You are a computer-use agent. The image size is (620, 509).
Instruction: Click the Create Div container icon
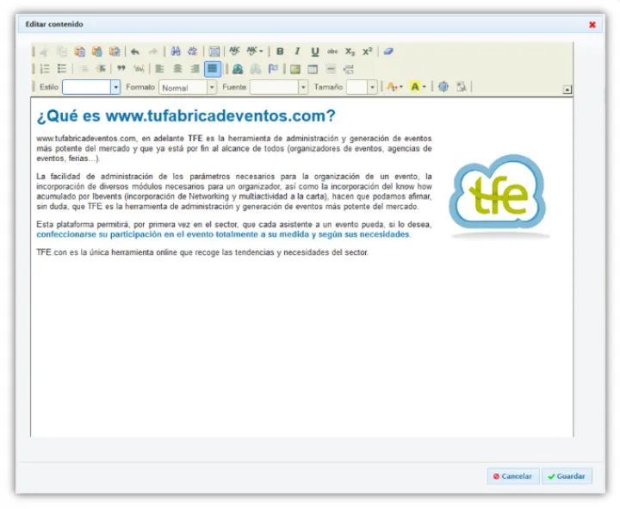(139, 69)
